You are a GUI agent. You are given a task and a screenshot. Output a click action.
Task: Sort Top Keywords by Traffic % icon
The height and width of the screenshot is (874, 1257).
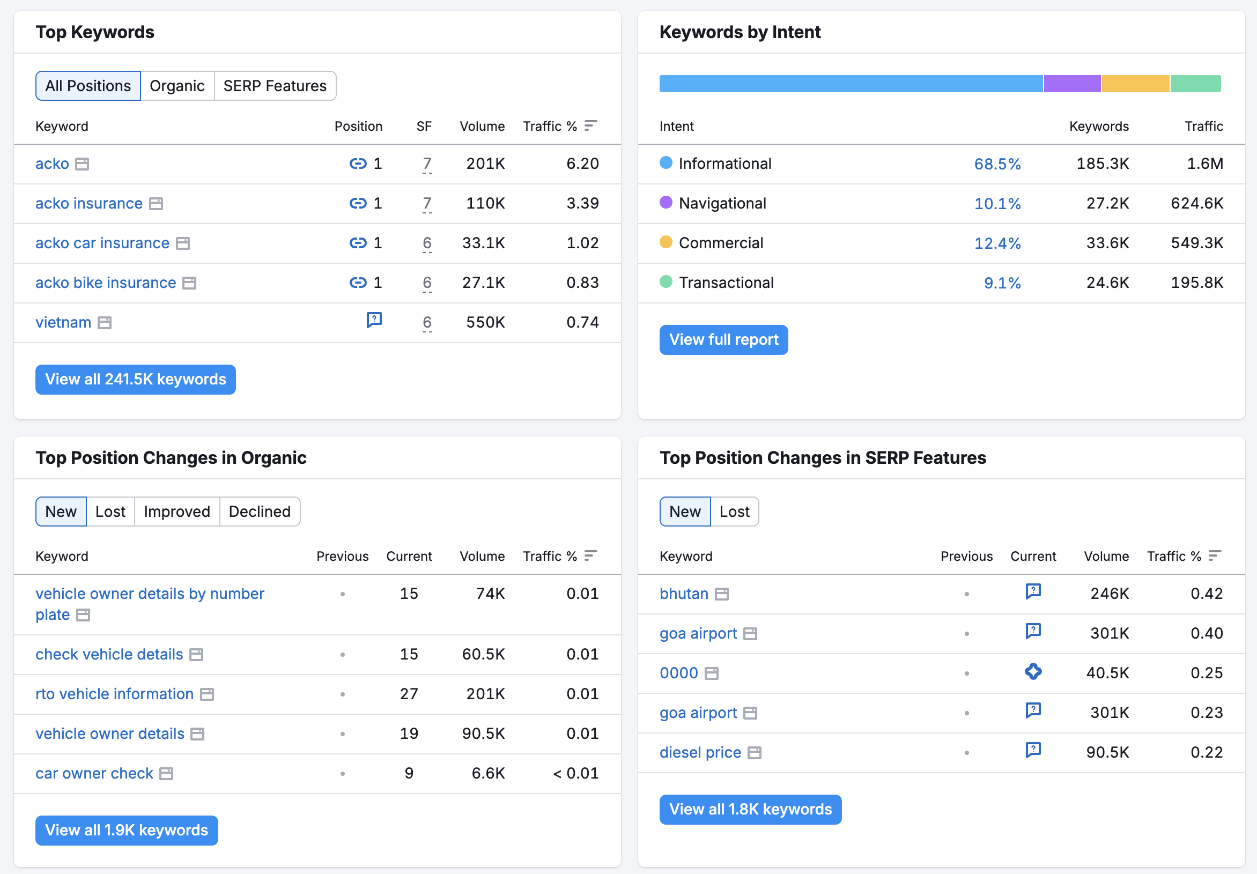590,126
